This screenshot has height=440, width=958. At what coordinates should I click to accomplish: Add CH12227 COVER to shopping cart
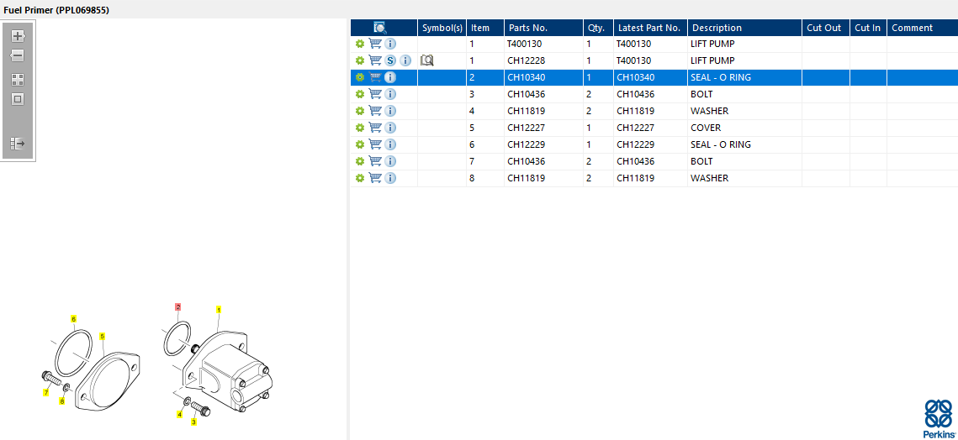375,128
